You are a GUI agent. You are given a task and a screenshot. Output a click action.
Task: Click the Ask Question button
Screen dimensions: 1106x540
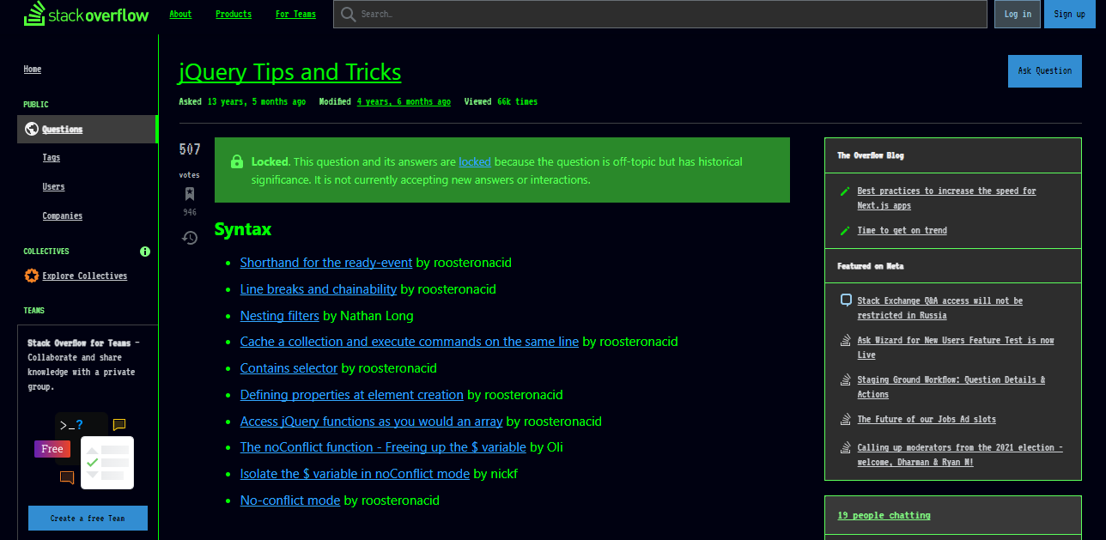[x=1045, y=71]
